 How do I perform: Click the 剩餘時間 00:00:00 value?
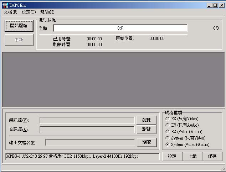click(x=94, y=45)
